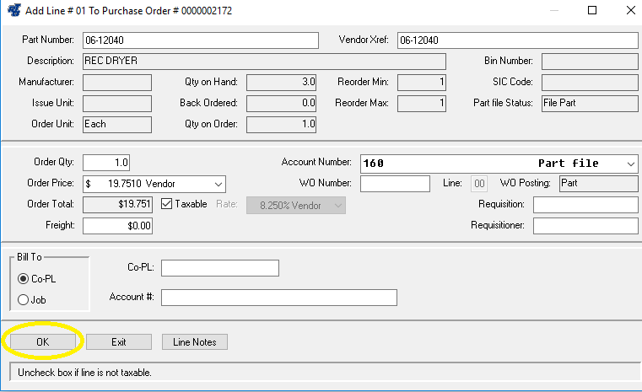Select the Job radio button
642x392 pixels.
tap(23, 299)
